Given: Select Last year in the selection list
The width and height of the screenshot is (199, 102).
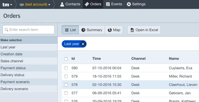Looking at the screenshot, I should [x=29, y=47].
